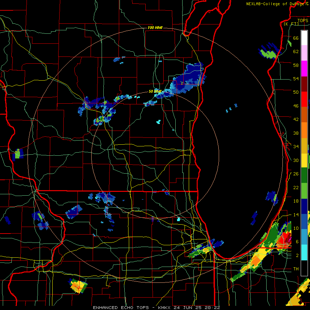Click the 100 NMI range ring label

pyautogui.click(x=155, y=28)
